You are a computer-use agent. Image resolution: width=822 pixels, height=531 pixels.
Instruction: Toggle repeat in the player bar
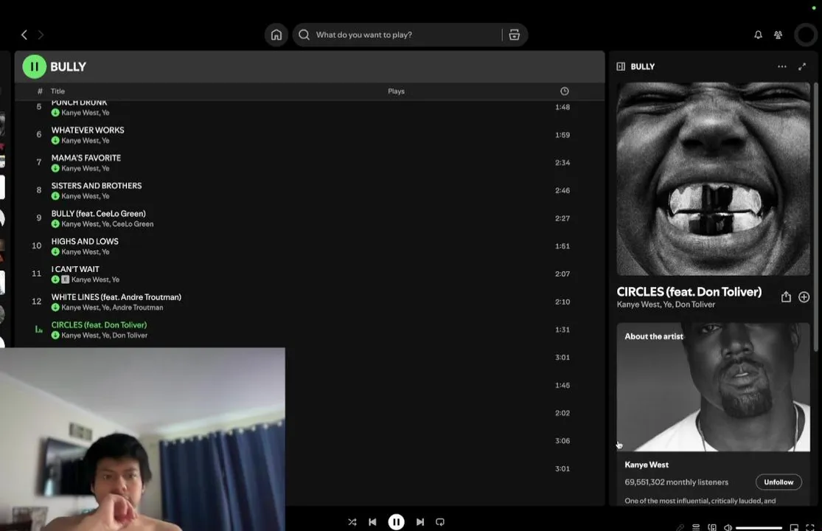tap(440, 522)
